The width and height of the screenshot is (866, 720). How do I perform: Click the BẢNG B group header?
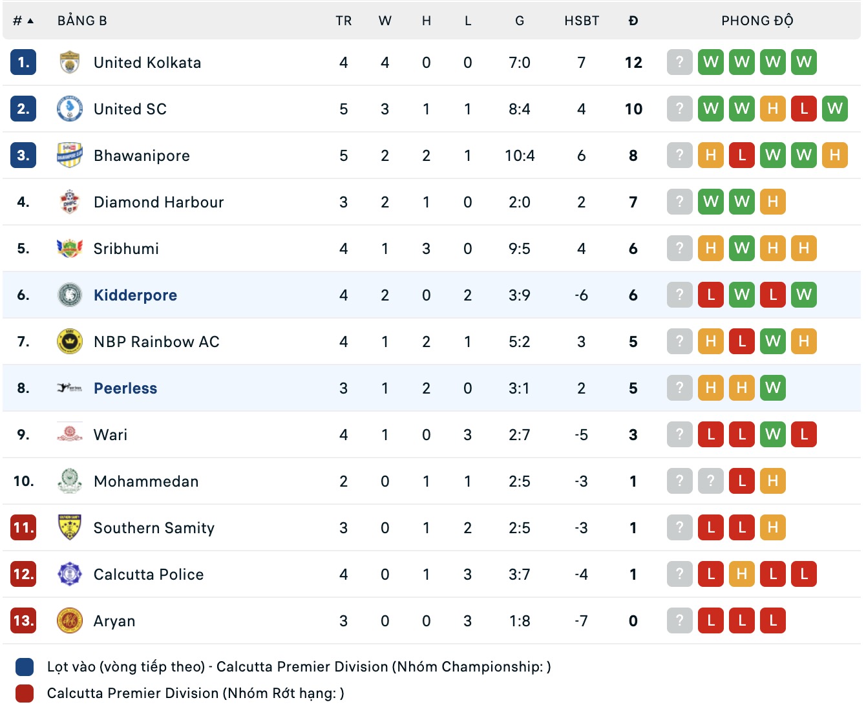(x=82, y=21)
